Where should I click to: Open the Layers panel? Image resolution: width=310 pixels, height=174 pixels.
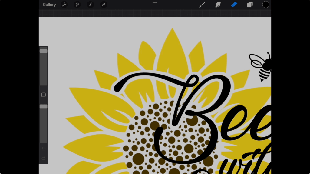(250, 5)
